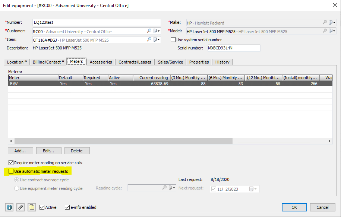Confirm with the OK button
The width and height of the screenshot is (341, 217).
coord(294,207)
